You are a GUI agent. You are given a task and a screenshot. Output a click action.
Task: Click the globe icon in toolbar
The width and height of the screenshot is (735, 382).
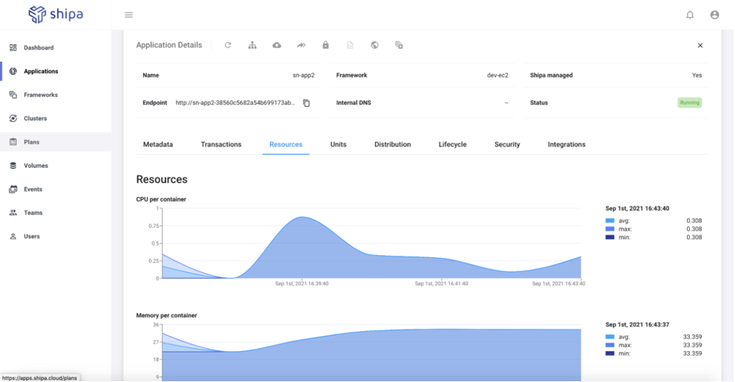pos(375,45)
